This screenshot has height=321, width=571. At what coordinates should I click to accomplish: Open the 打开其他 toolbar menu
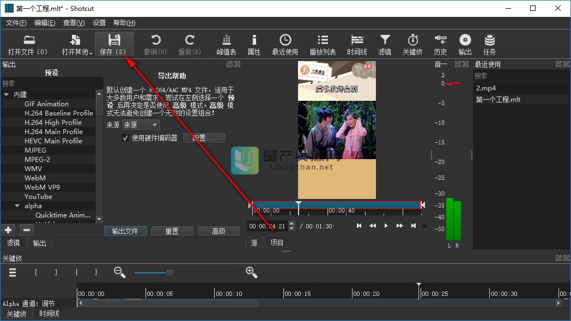point(76,45)
